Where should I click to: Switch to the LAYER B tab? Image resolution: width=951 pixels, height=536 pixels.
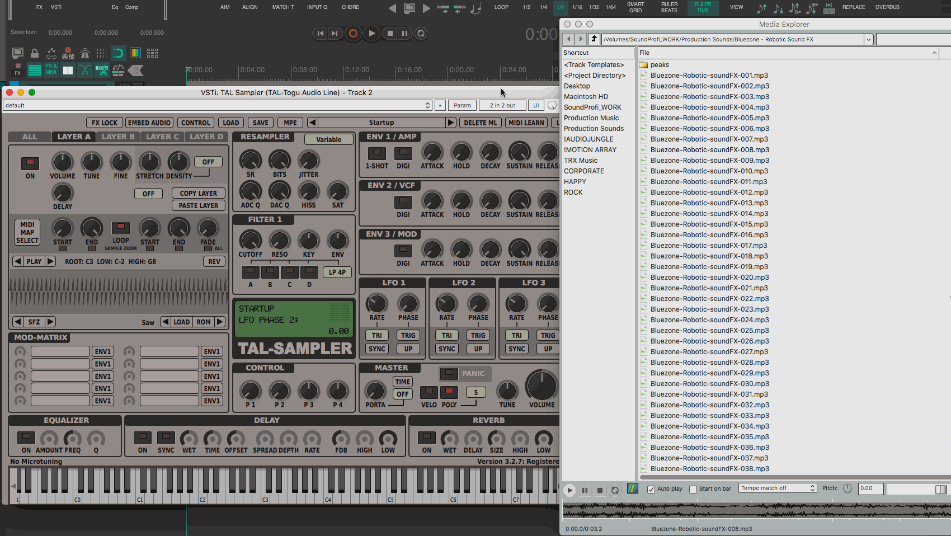pyautogui.click(x=118, y=137)
